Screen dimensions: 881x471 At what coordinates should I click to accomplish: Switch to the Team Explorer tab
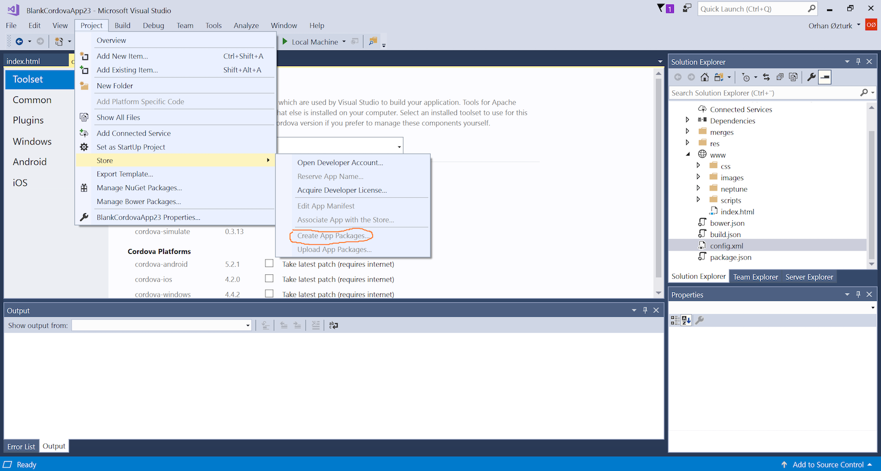click(755, 277)
